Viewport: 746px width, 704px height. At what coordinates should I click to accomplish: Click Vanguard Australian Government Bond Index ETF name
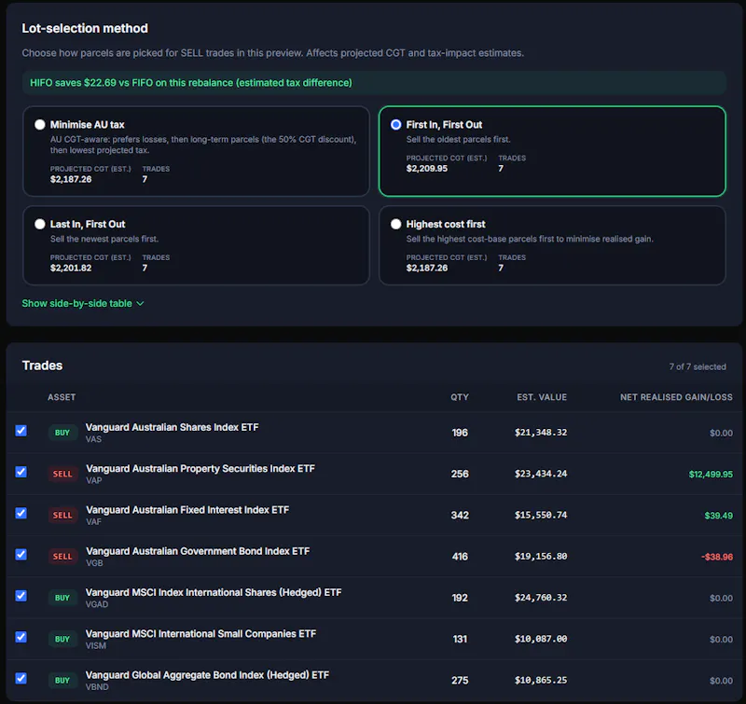(198, 551)
